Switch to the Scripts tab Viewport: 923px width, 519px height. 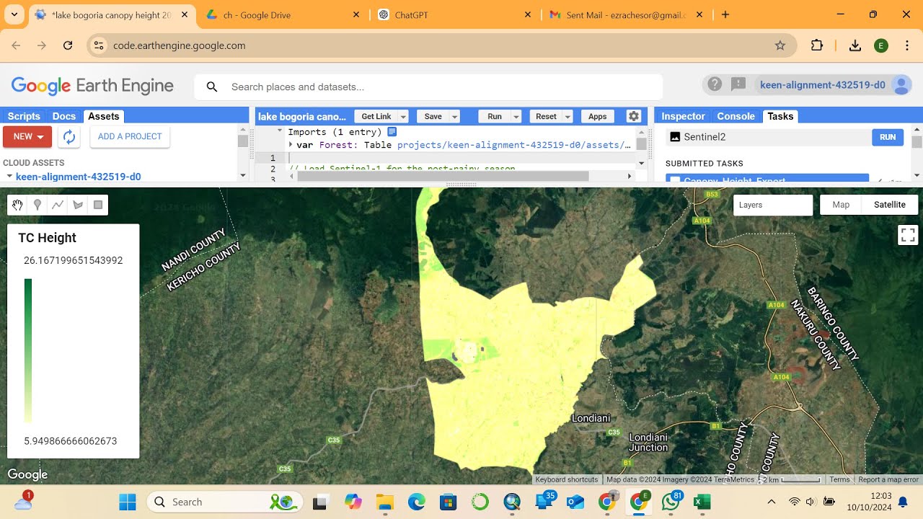pos(24,116)
